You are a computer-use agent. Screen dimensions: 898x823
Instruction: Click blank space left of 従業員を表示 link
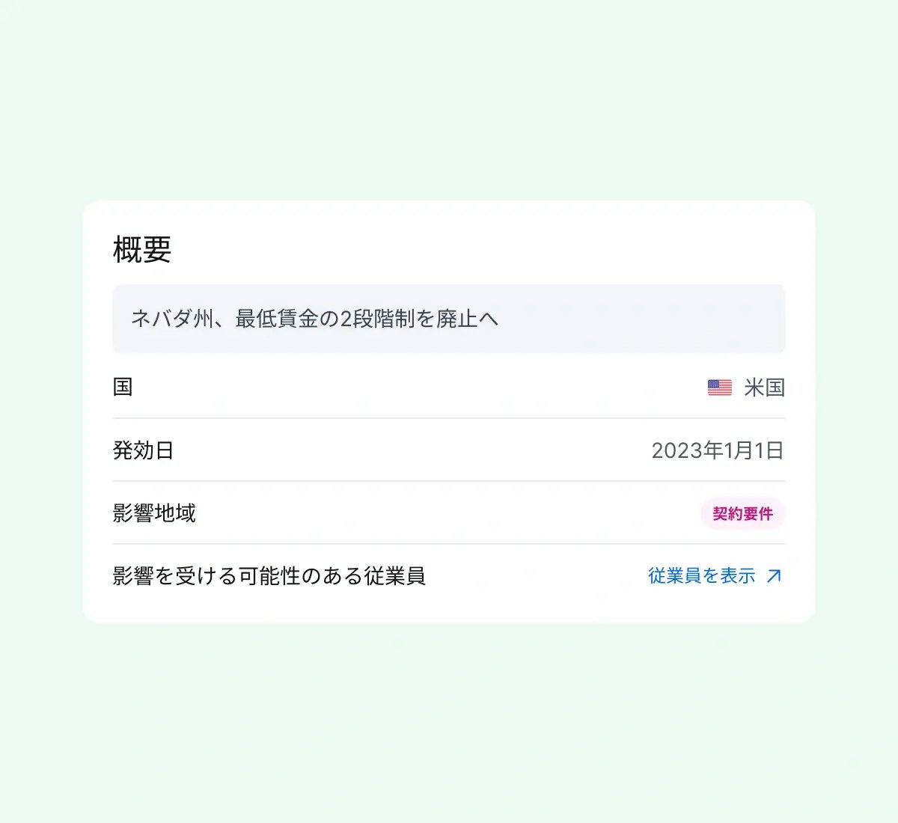coord(539,575)
